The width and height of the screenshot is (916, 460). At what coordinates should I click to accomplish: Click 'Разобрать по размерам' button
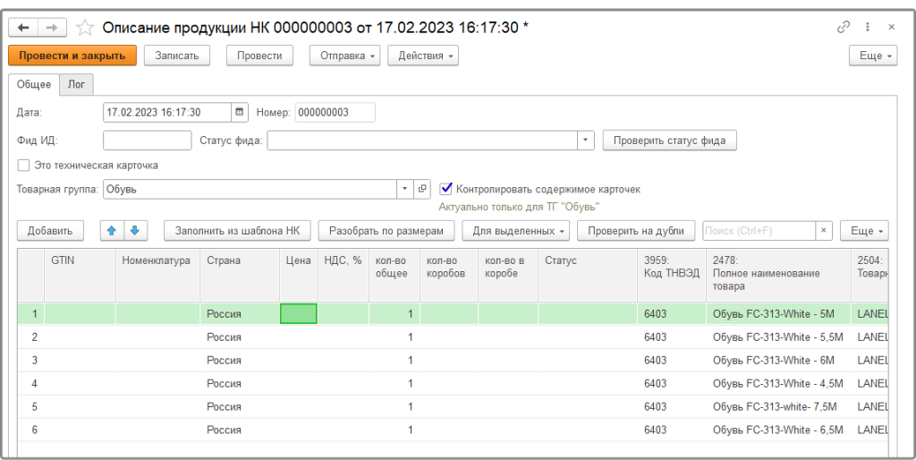(386, 230)
